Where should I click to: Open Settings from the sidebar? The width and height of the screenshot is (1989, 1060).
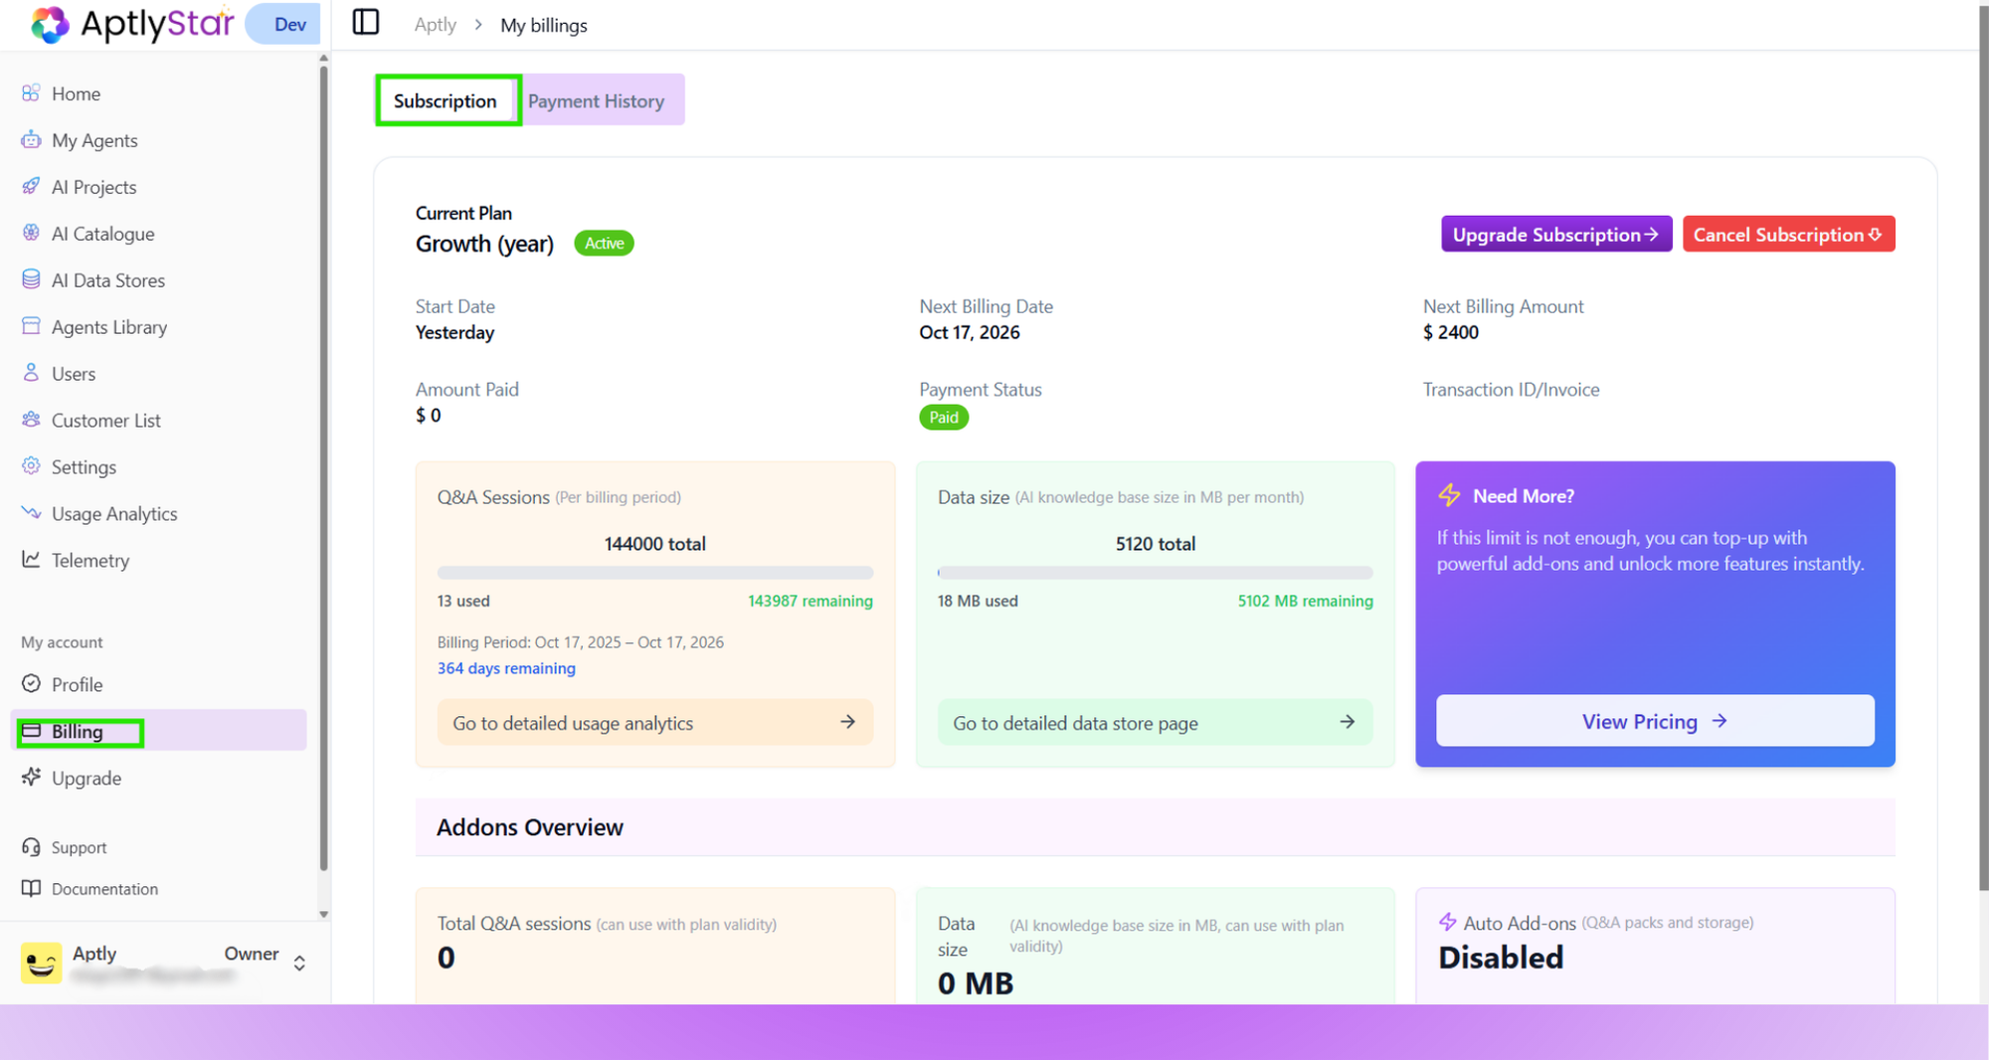click(x=84, y=466)
